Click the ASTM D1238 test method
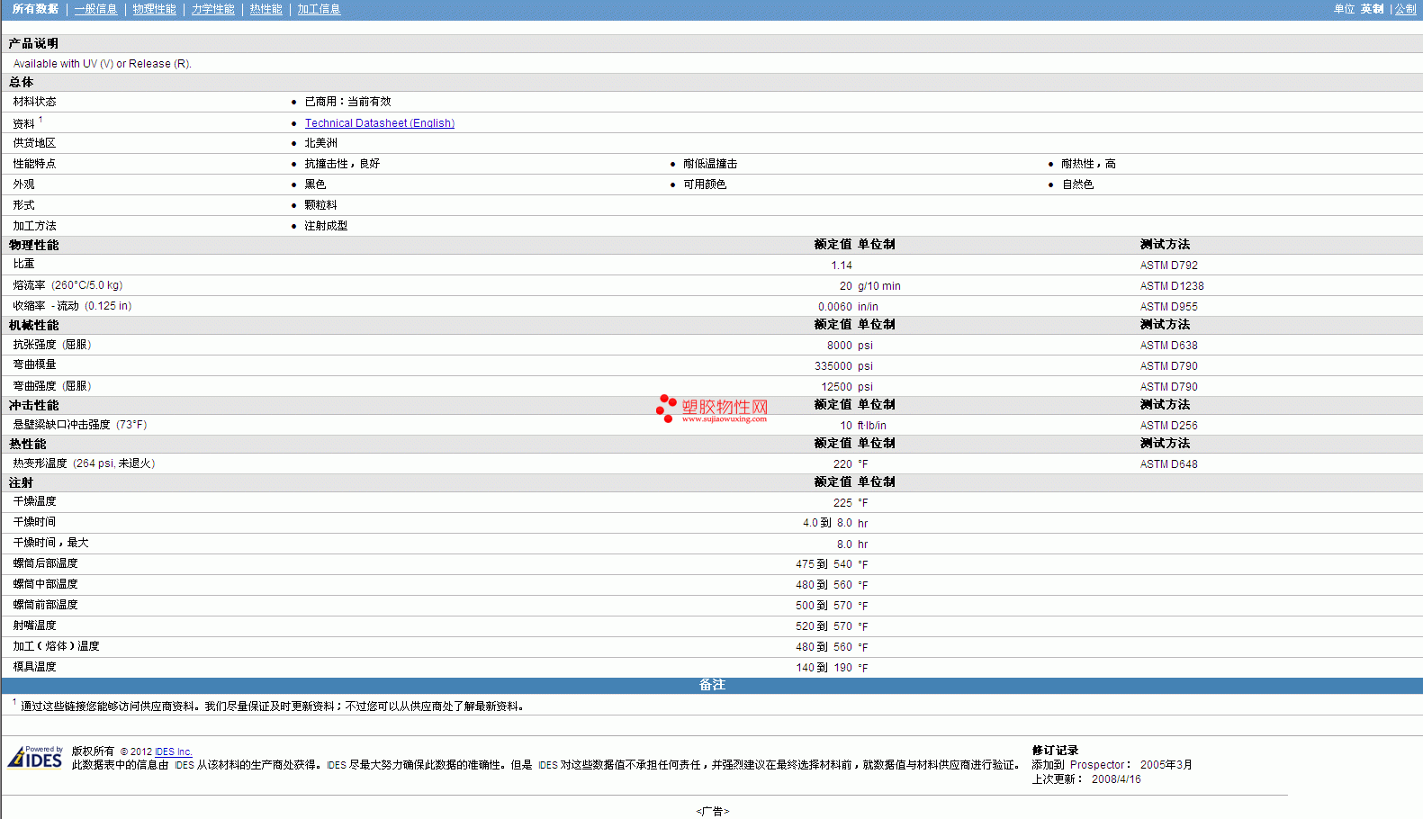Viewport: 1423px width, 819px height. (x=1171, y=286)
